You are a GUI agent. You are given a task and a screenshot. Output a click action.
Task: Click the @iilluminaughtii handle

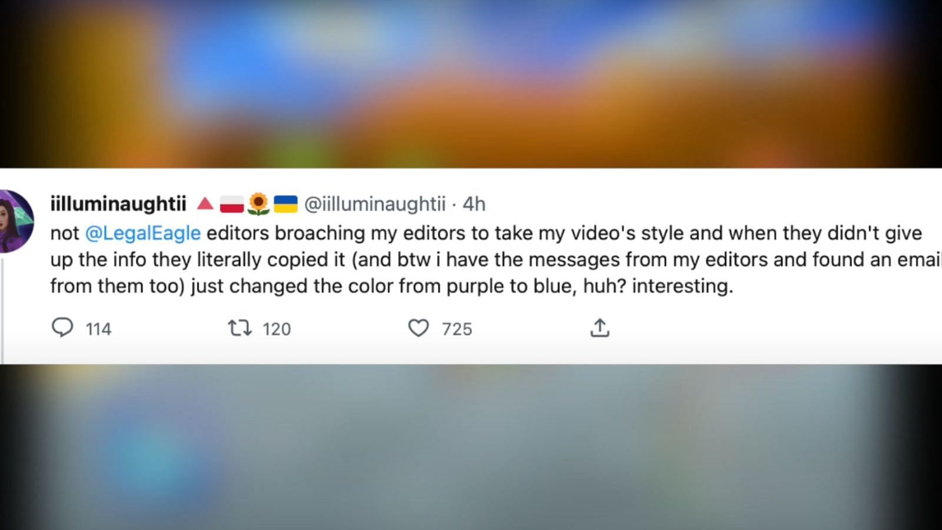375,204
